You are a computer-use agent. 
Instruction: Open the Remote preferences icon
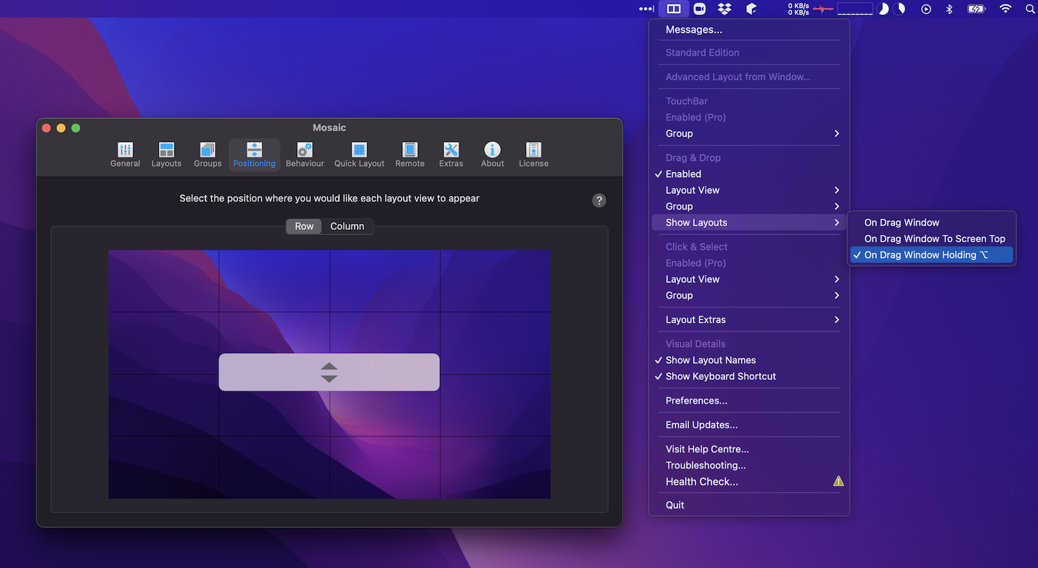pyautogui.click(x=409, y=154)
